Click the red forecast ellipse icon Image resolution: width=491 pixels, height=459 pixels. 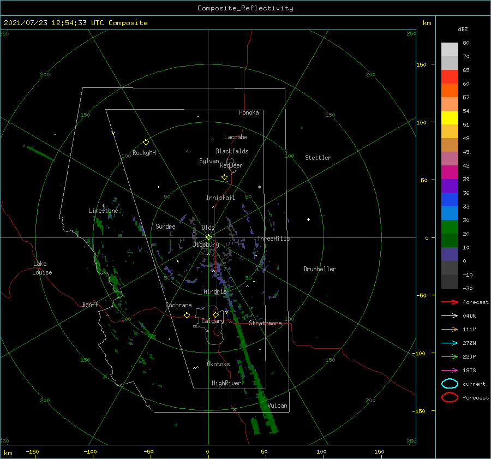(x=450, y=397)
